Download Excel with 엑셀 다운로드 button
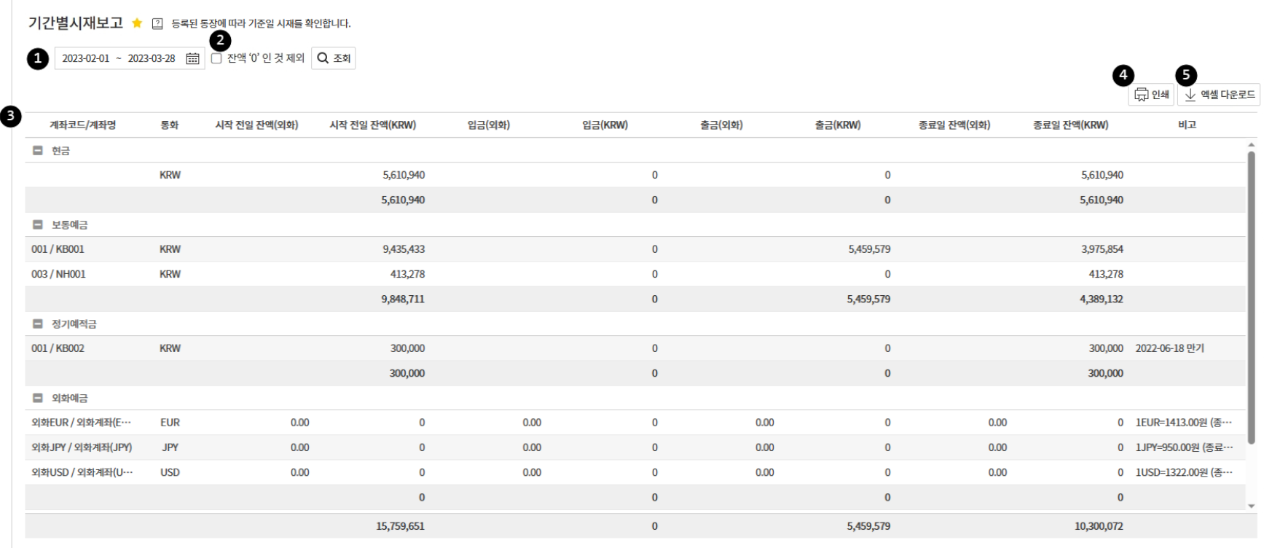Image resolution: width=1264 pixels, height=548 pixels. [x=1218, y=95]
